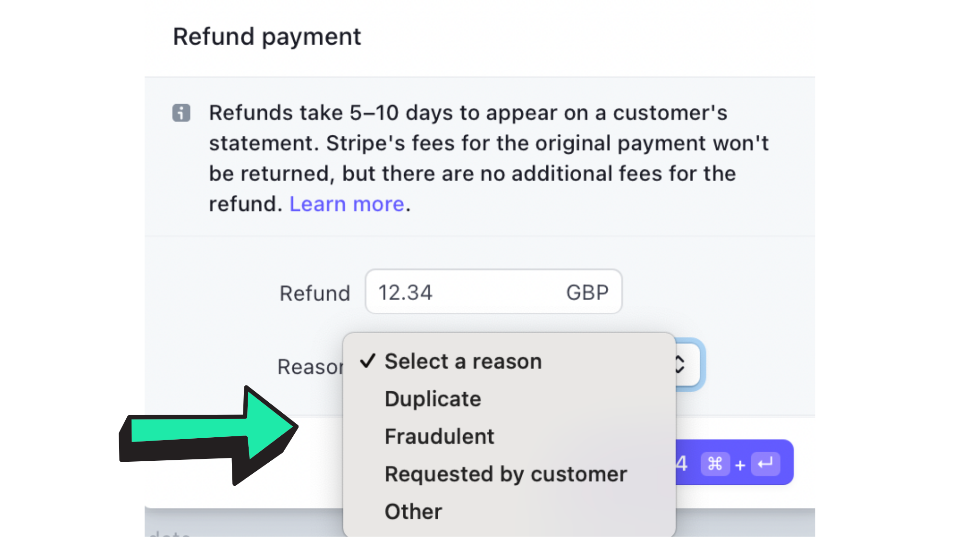This screenshot has width=960, height=540.
Task: Choose Duplicate as the refund reason
Action: (432, 399)
